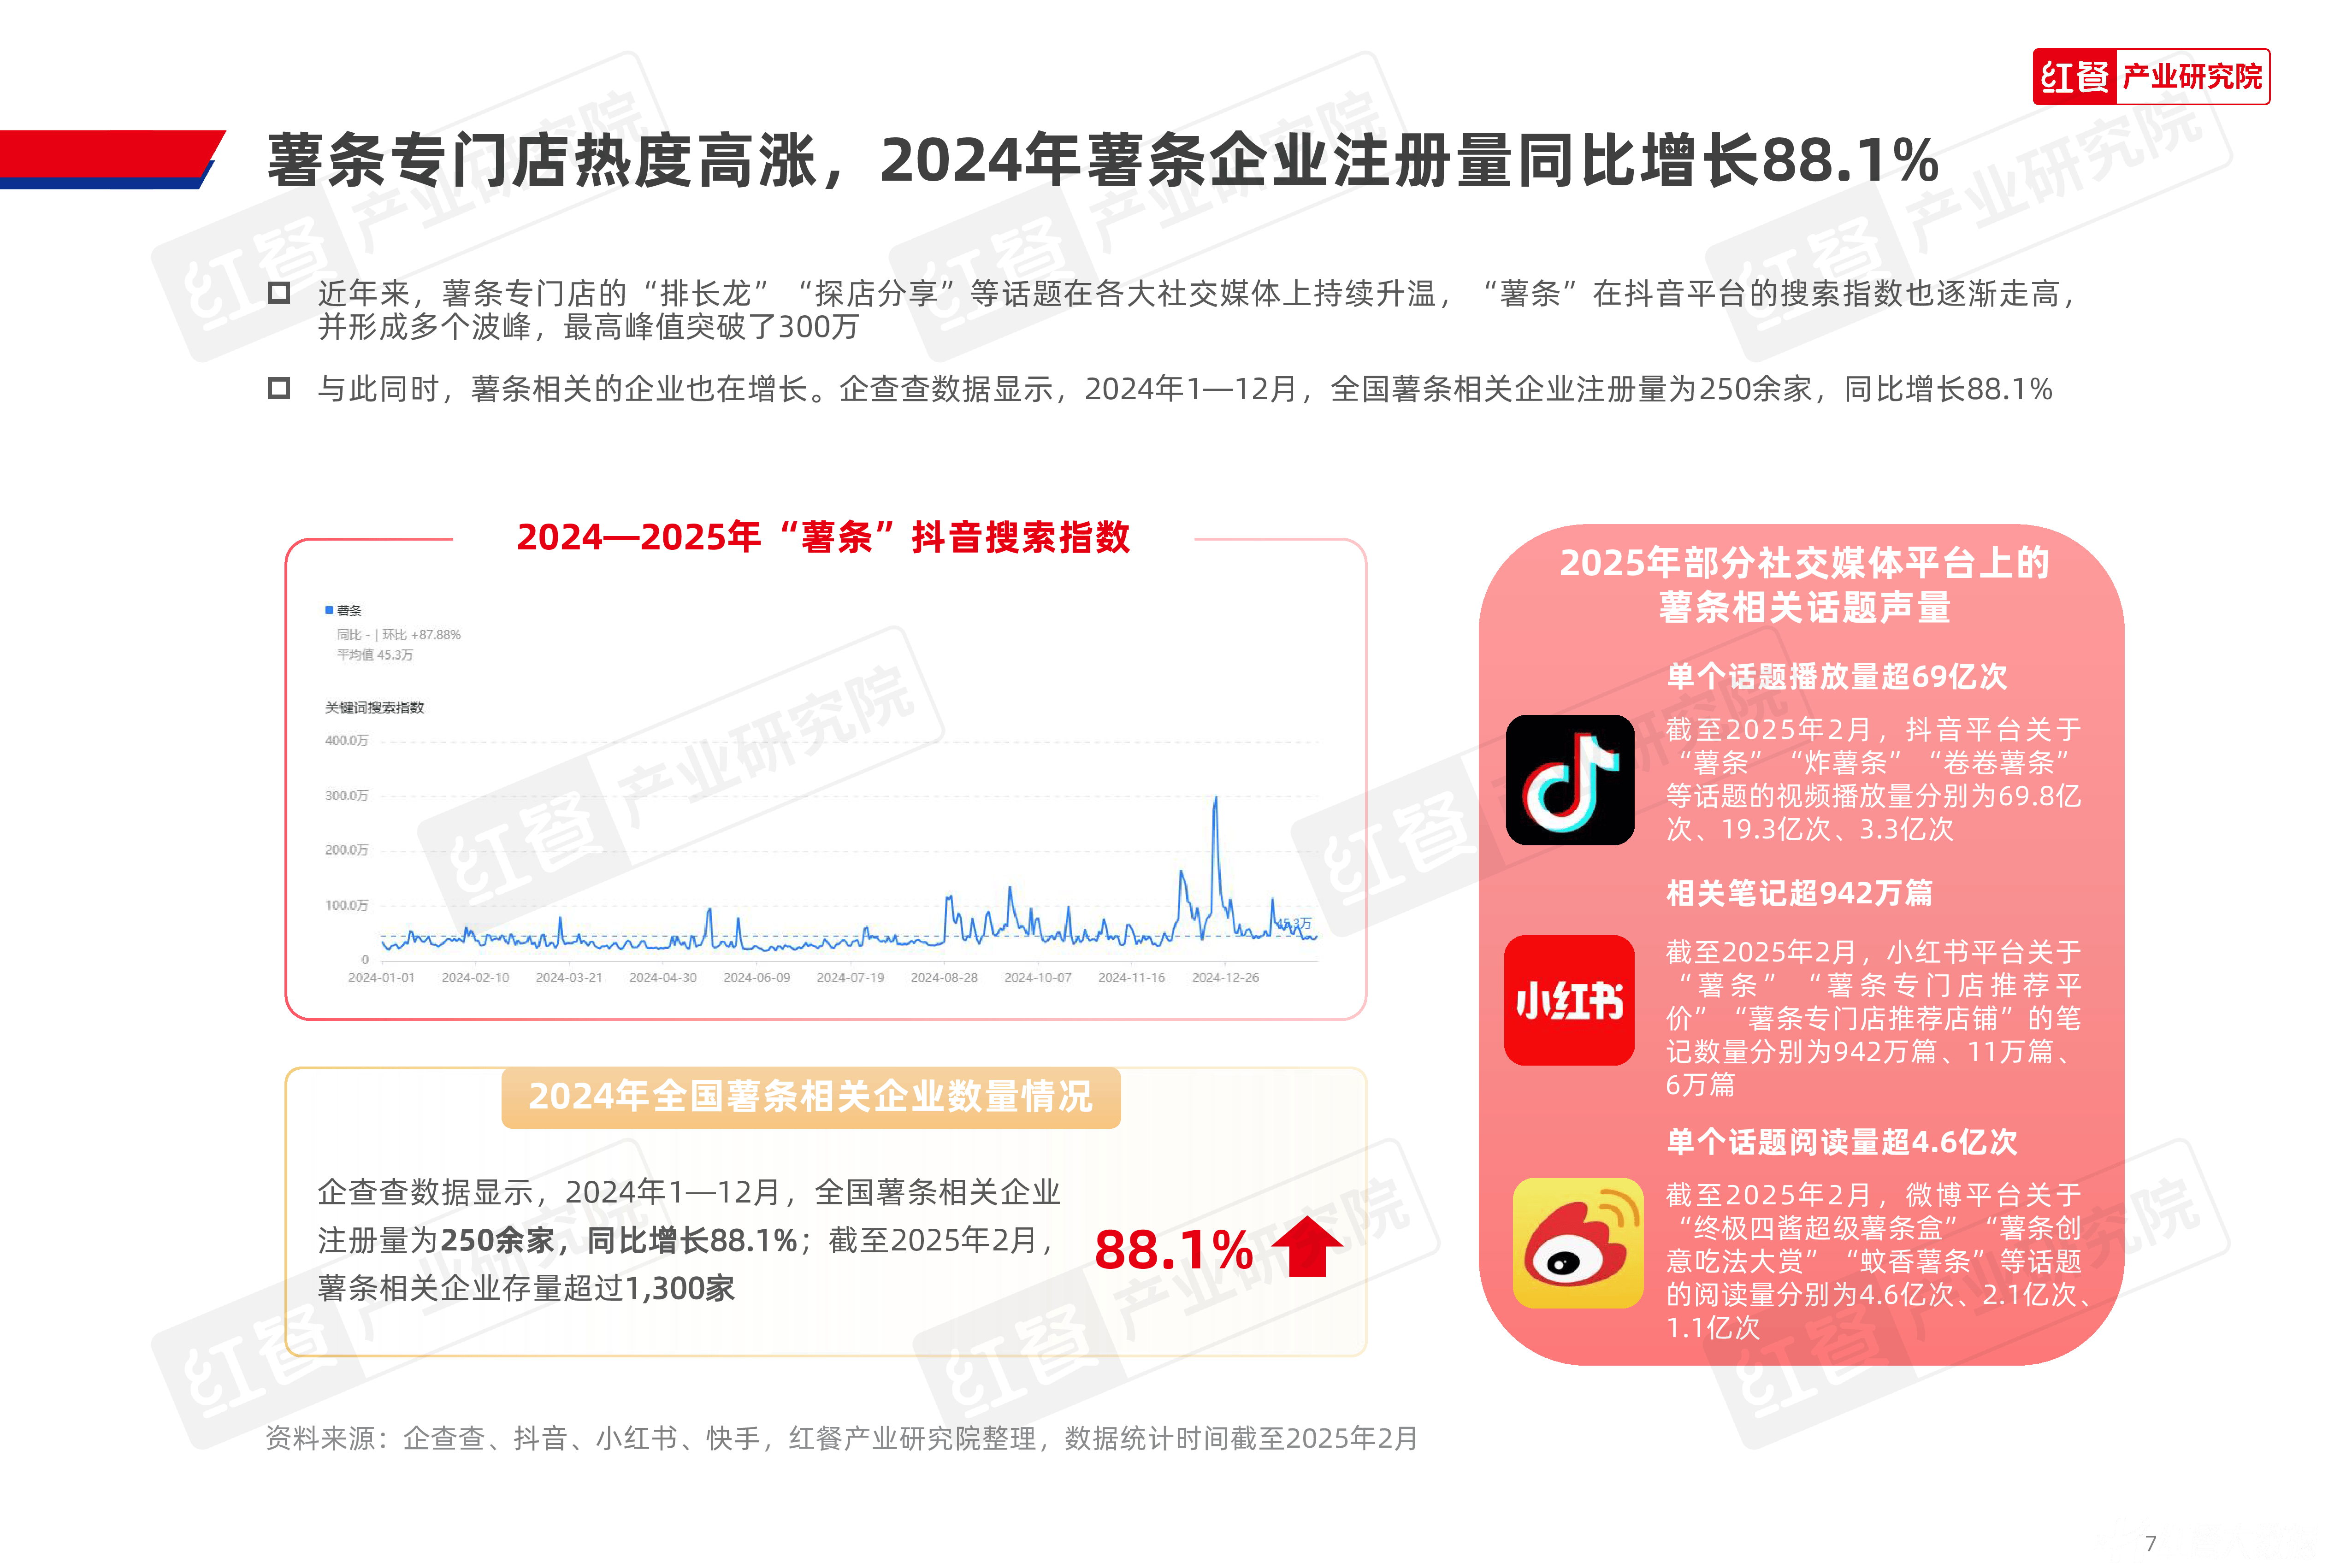Click the 100.0万 y-axis label

[x=346, y=905]
